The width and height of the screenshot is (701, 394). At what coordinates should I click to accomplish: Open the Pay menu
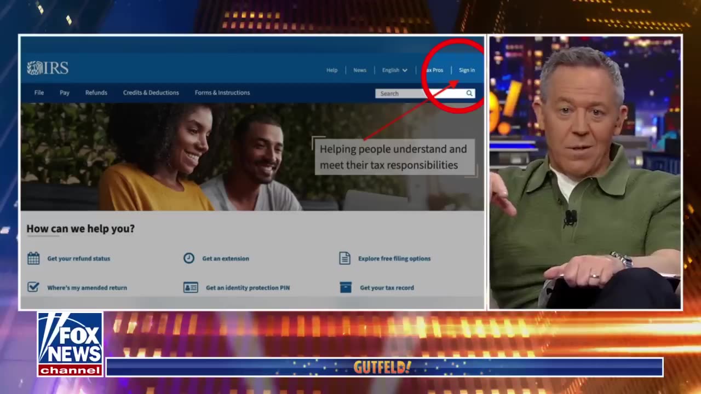pos(65,92)
